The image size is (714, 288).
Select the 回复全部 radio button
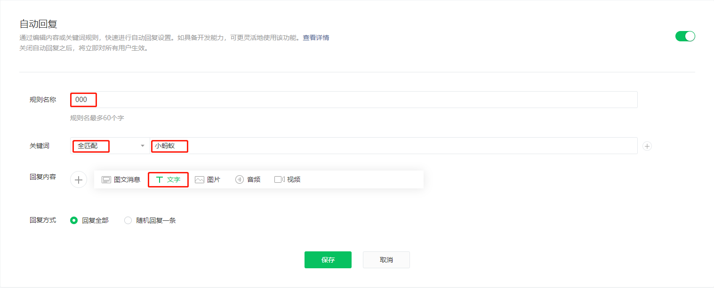pos(74,220)
